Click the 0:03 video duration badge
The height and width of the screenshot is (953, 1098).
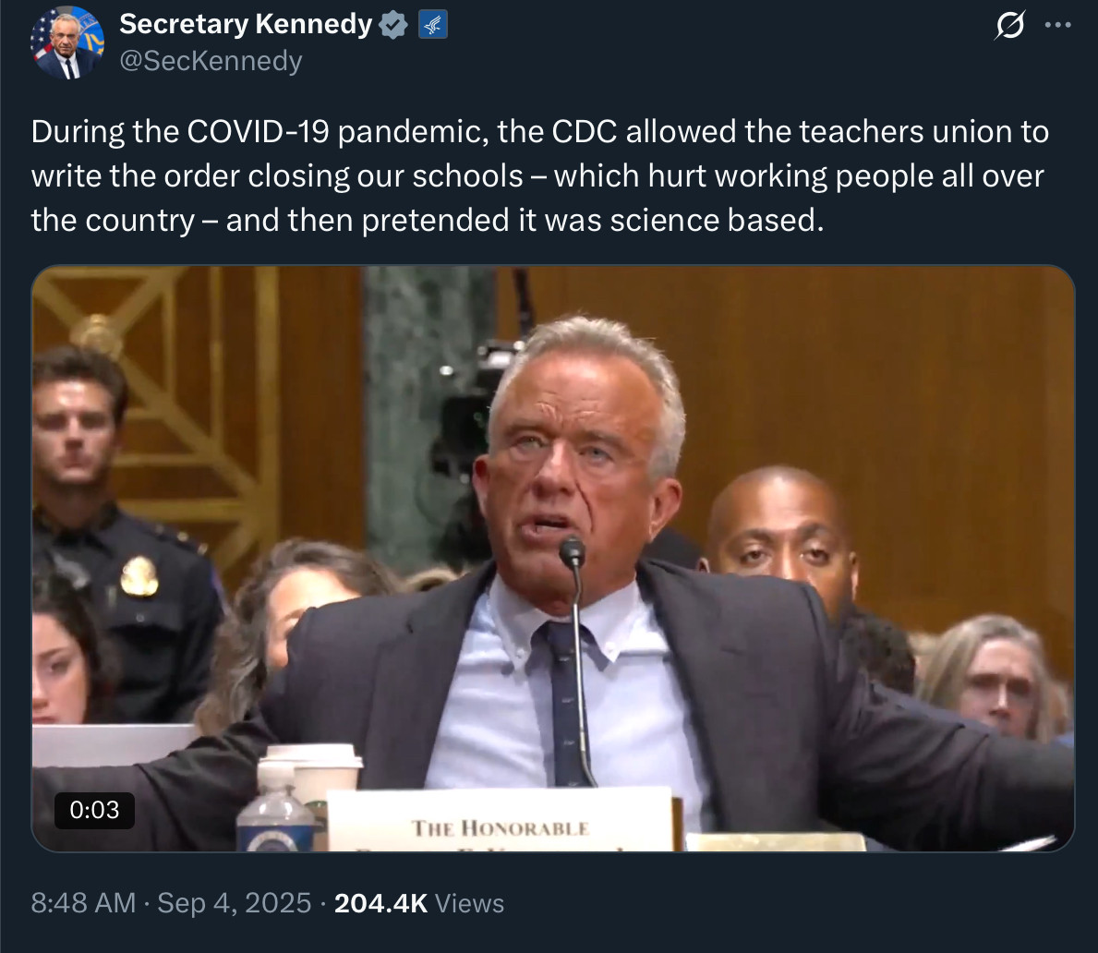(94, 810)
